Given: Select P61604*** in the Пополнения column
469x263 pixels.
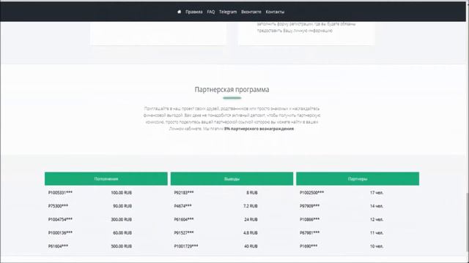Looking at the screenshot, I should pos(58,246).
